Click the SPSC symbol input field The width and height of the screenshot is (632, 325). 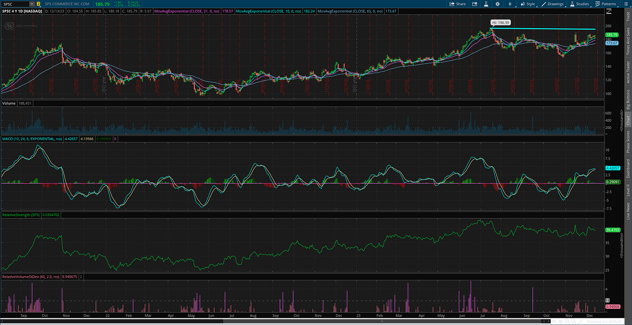pyautogui.click(x=15, y=4)
